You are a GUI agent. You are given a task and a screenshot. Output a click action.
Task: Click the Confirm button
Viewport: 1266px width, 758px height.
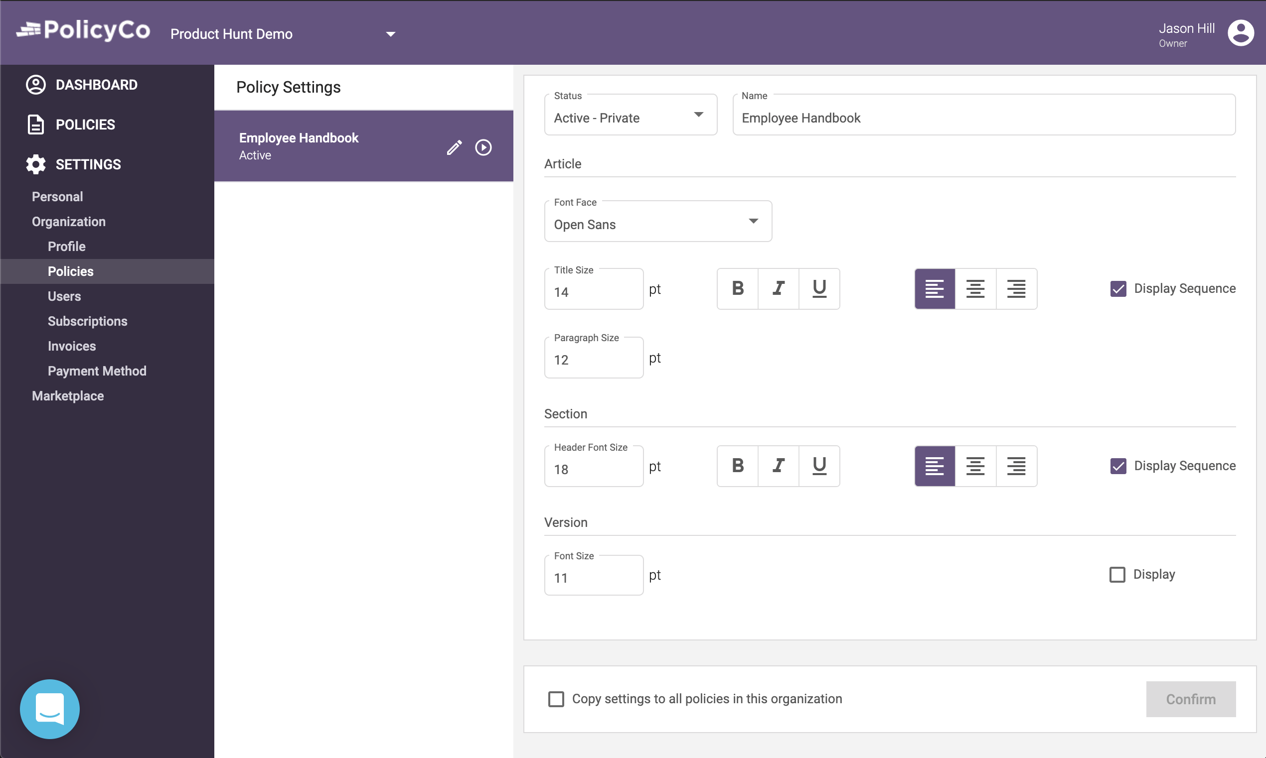pos(1190,699)
